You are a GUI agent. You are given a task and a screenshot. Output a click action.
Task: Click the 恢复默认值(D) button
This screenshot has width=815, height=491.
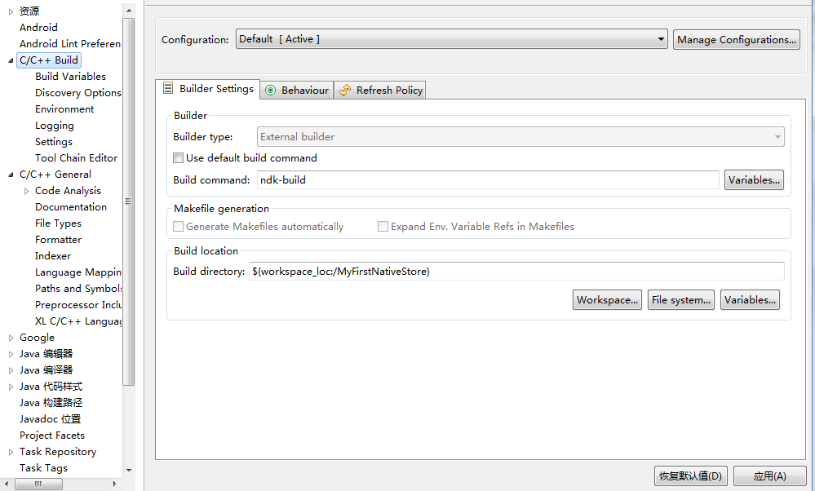[691, 476]
